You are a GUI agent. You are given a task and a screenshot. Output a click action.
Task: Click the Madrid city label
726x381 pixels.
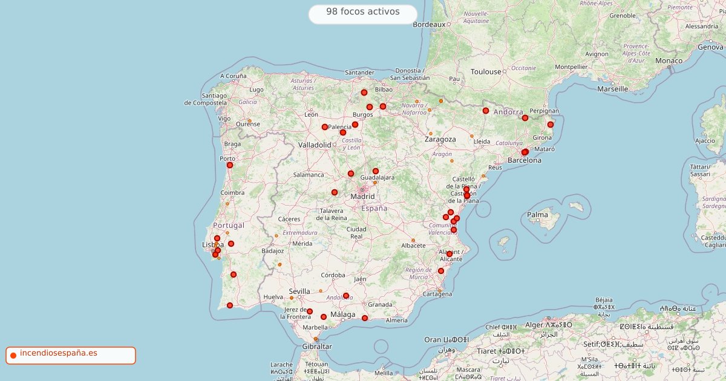click(x=363, y=197)
